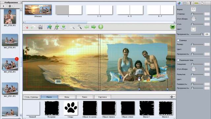211x119 pixels.
Task: Click the Стороны slider
Action: pyautogui.click(x=197, y=14)
